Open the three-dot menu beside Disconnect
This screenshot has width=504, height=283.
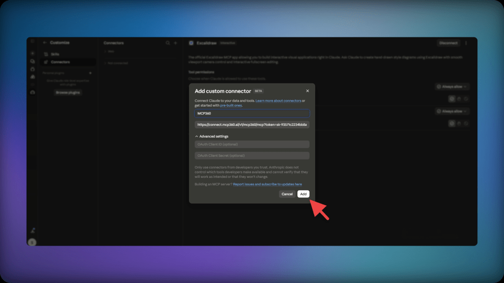[466, 43]
